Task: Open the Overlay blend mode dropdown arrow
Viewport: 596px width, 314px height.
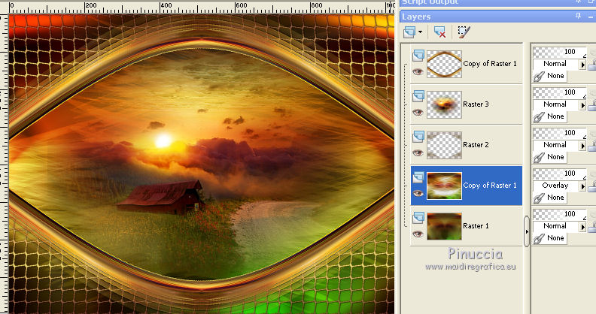Action: [582, 186]
